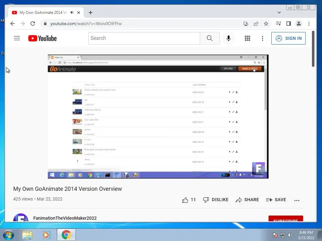This screenshot has height=241, width=322.
Task: Open the Chrome three-dot menu
Action: tap(309, 24)
